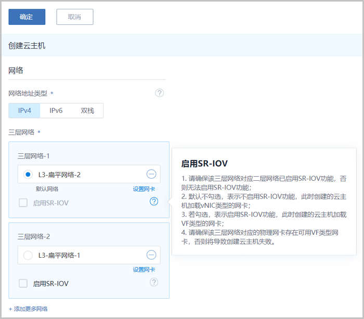Set L3-扁平网络-1 as default via radio button

point(28,255)
